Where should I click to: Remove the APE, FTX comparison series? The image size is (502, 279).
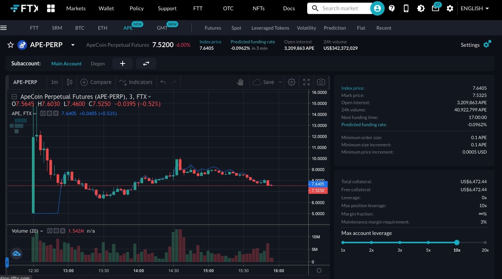point(56,113)
